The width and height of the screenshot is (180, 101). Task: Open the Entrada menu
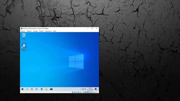point(41,31)
